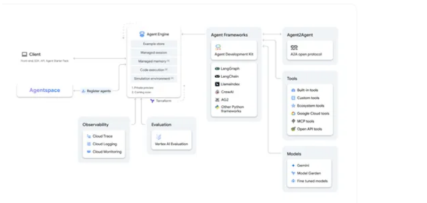Click the 'Private preview' footnote

click(x=142, y=88)
